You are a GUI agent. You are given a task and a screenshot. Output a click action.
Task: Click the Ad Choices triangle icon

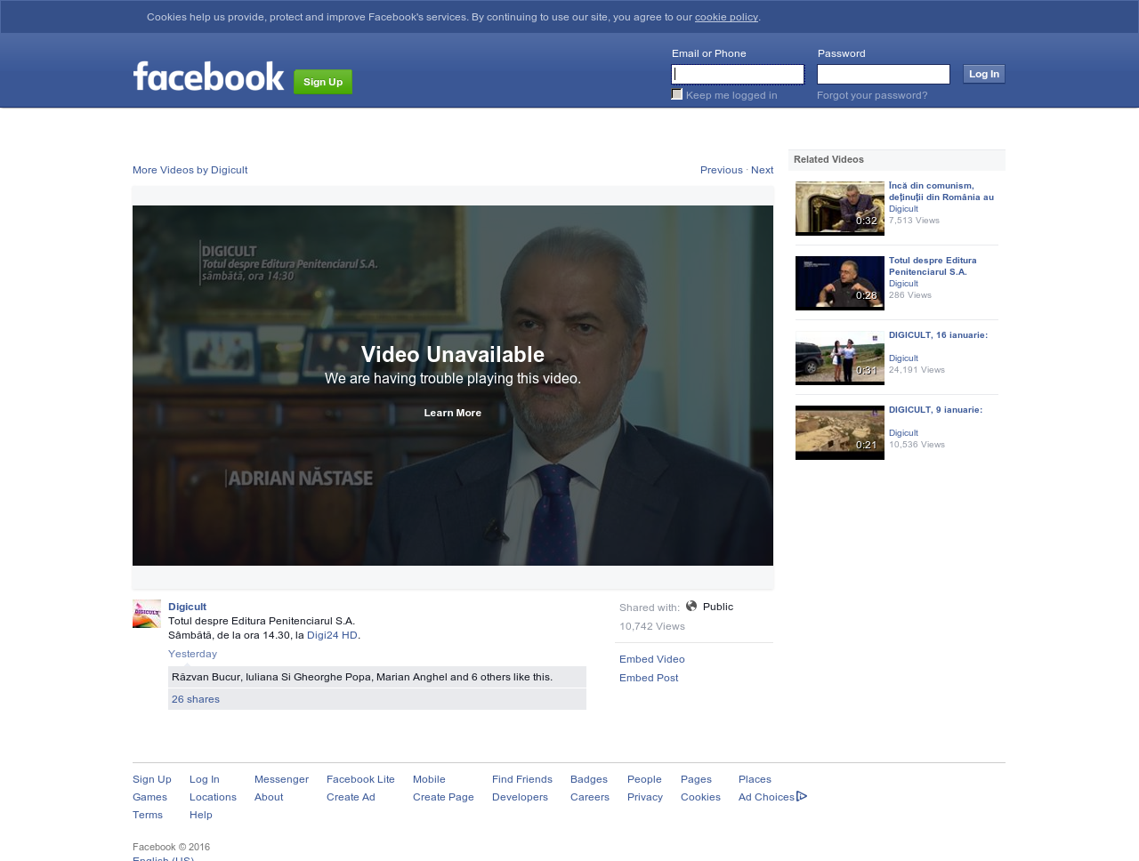(x=802, y=796)
